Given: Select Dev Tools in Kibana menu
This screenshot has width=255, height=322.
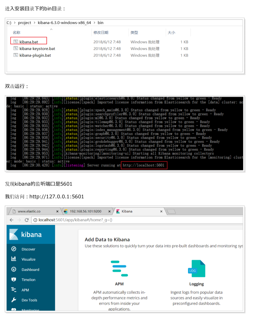Looking at the screenshot, I should (29, 300).
